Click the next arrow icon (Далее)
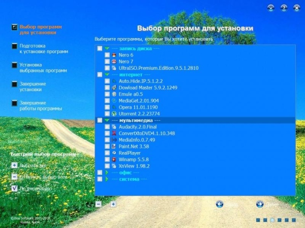Viewport: 305px width, 228px height. point(260,204)
